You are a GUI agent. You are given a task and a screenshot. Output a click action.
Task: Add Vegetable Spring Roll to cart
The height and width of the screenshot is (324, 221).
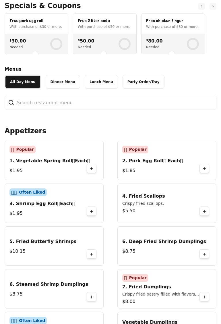point(92,169)
